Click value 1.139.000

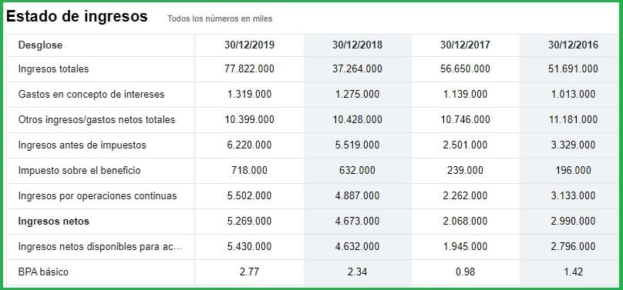click(465, 95)
